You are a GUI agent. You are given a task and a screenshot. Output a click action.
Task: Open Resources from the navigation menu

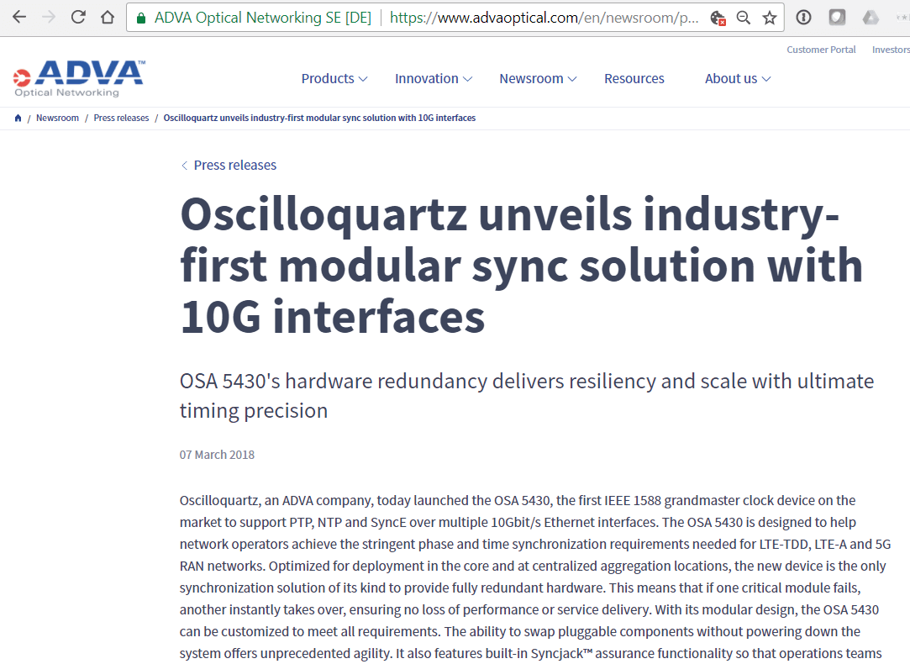point(634,78)
